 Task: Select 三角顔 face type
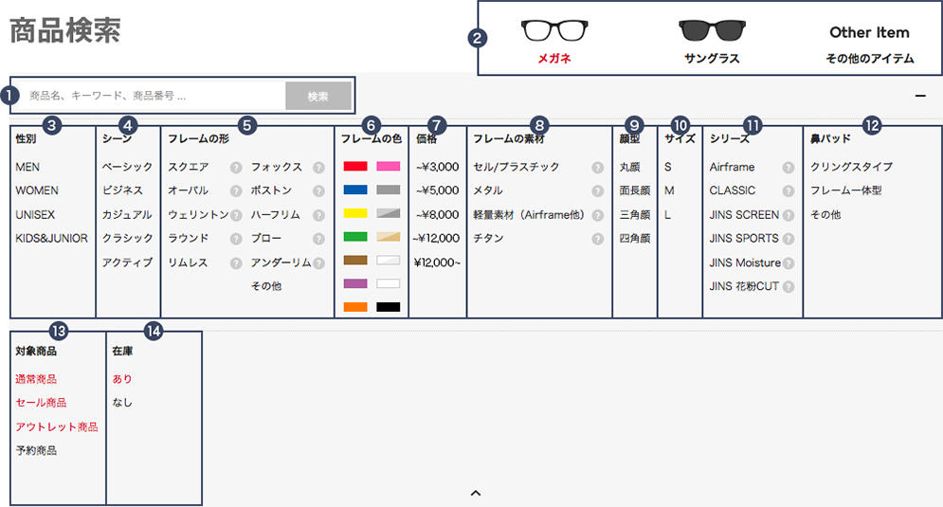click(635, 215)
